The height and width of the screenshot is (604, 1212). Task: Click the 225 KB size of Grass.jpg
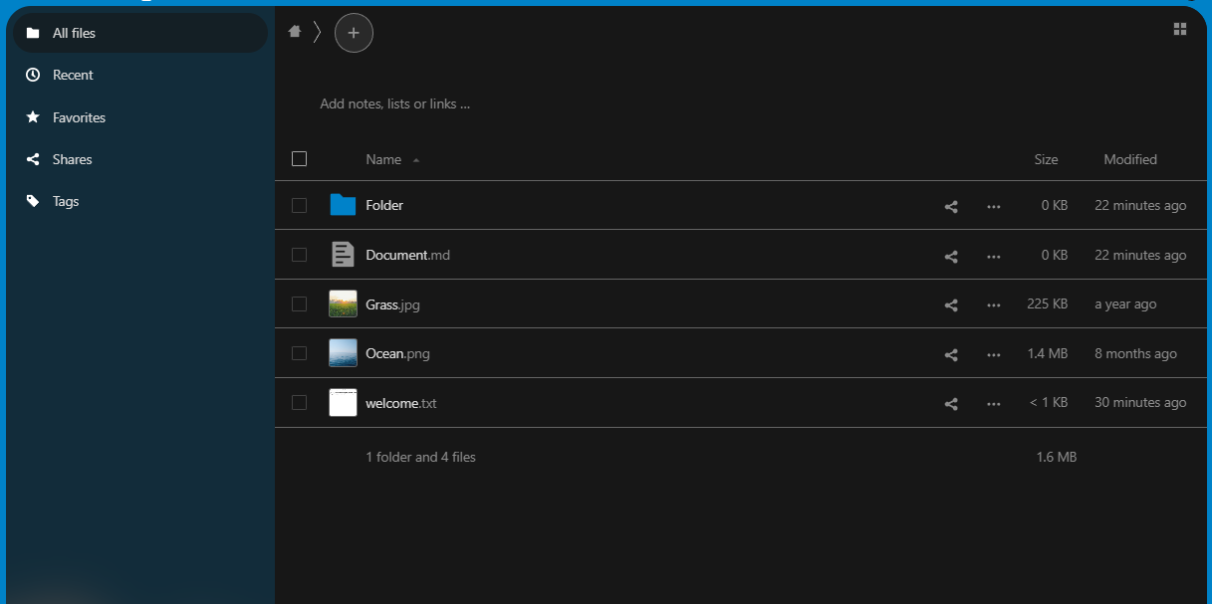pyautogui.click(x=1048, y=304)
